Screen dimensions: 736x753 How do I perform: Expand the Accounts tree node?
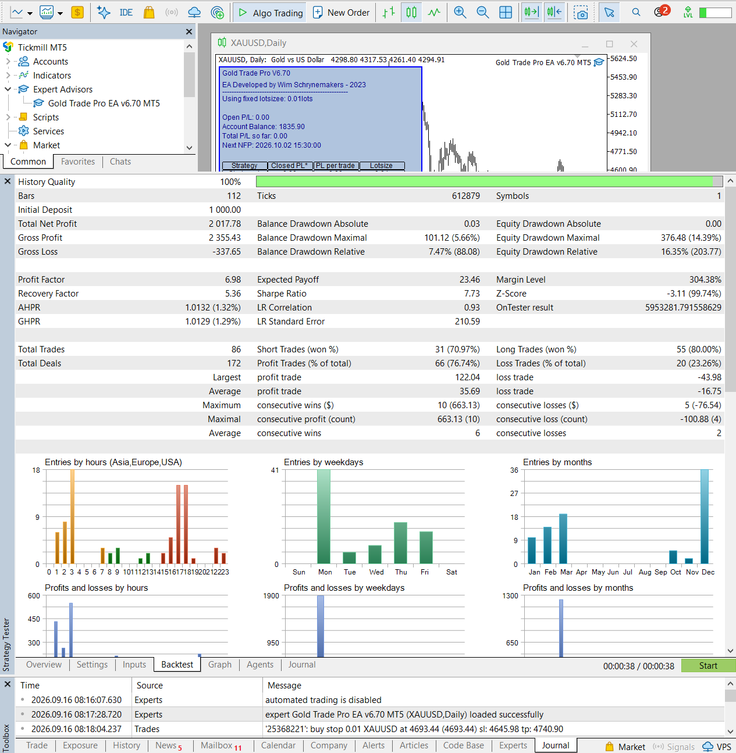(x=8, y=62)
